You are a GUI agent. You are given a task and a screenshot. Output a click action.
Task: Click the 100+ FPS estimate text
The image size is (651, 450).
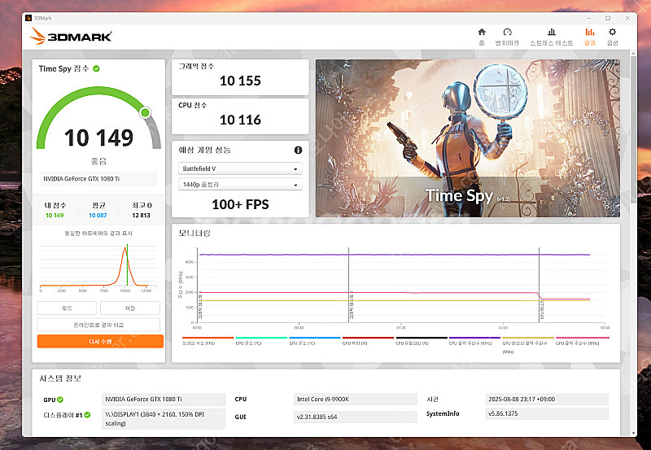click(240, 204)
